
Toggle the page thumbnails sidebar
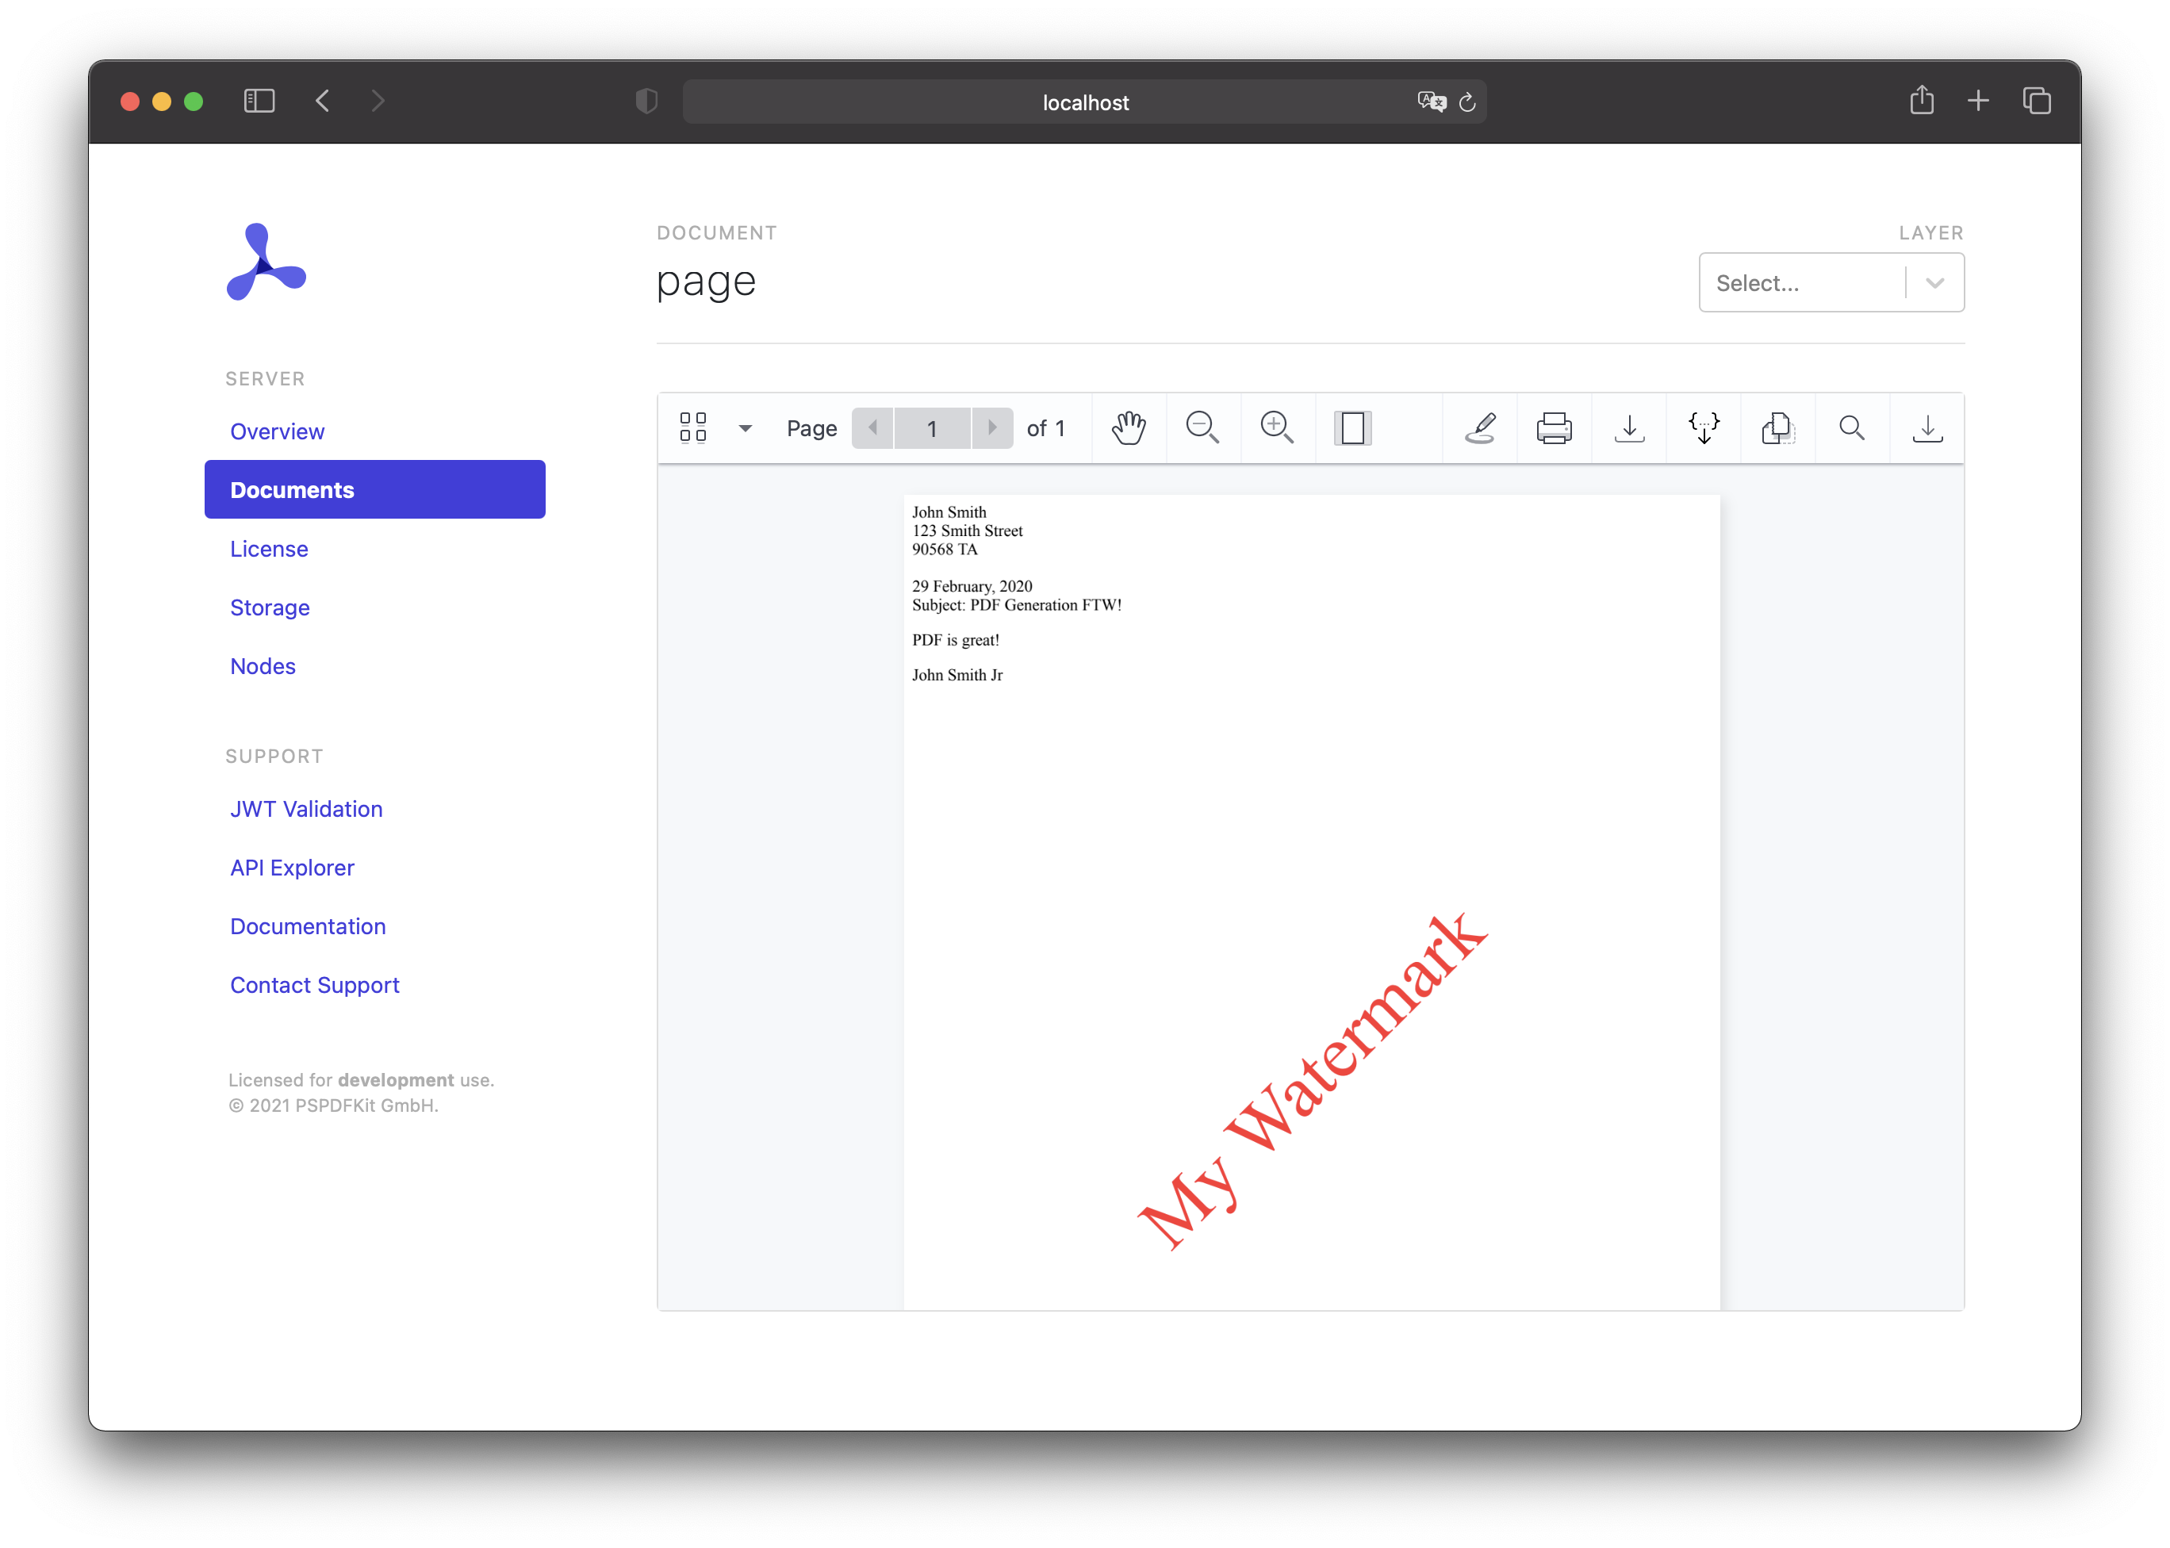pyautogui.click(x=693, y=428)
